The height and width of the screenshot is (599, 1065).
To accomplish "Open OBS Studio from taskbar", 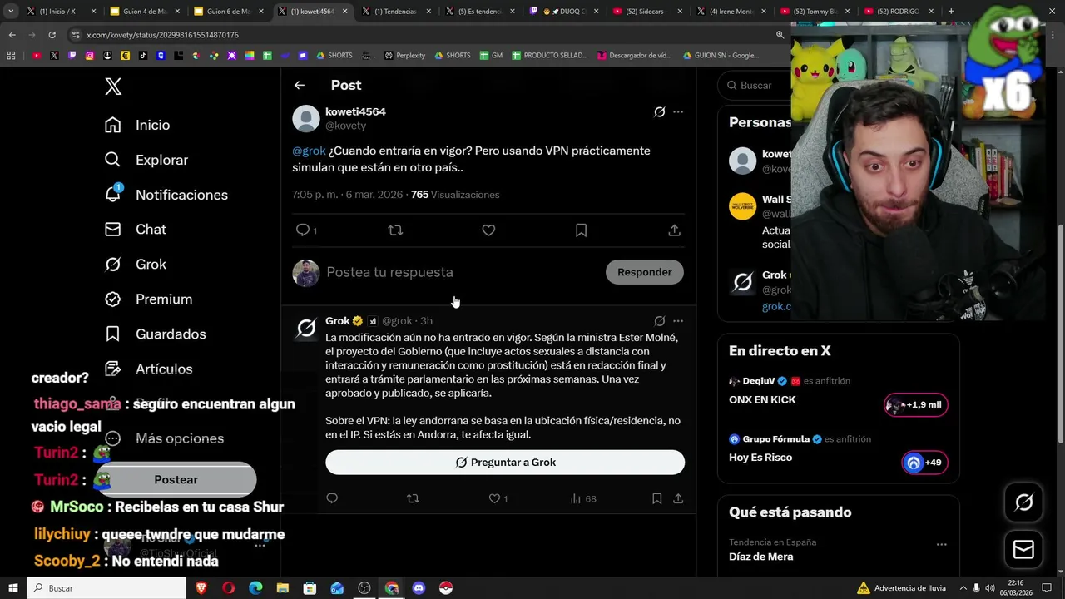I will (x=364, y=588).
